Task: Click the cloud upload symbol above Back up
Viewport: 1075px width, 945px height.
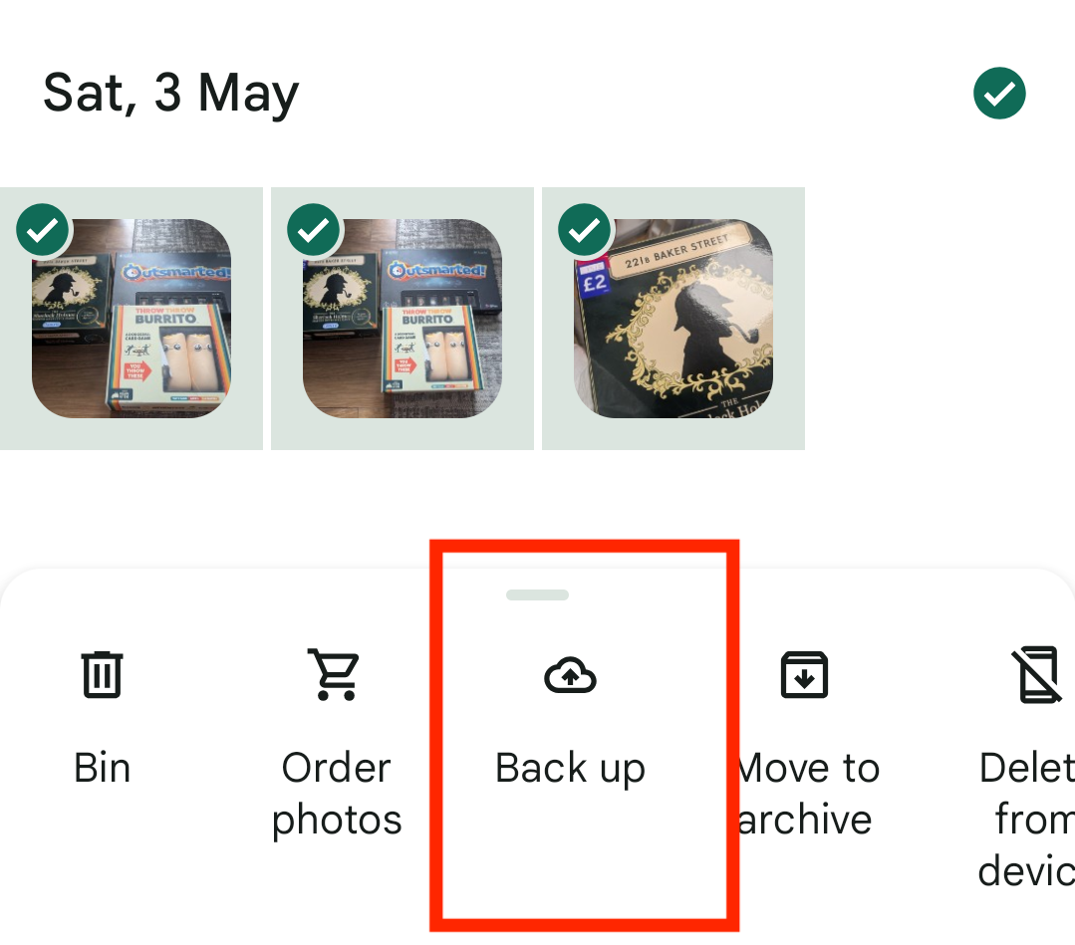Action: click(570, 674)
